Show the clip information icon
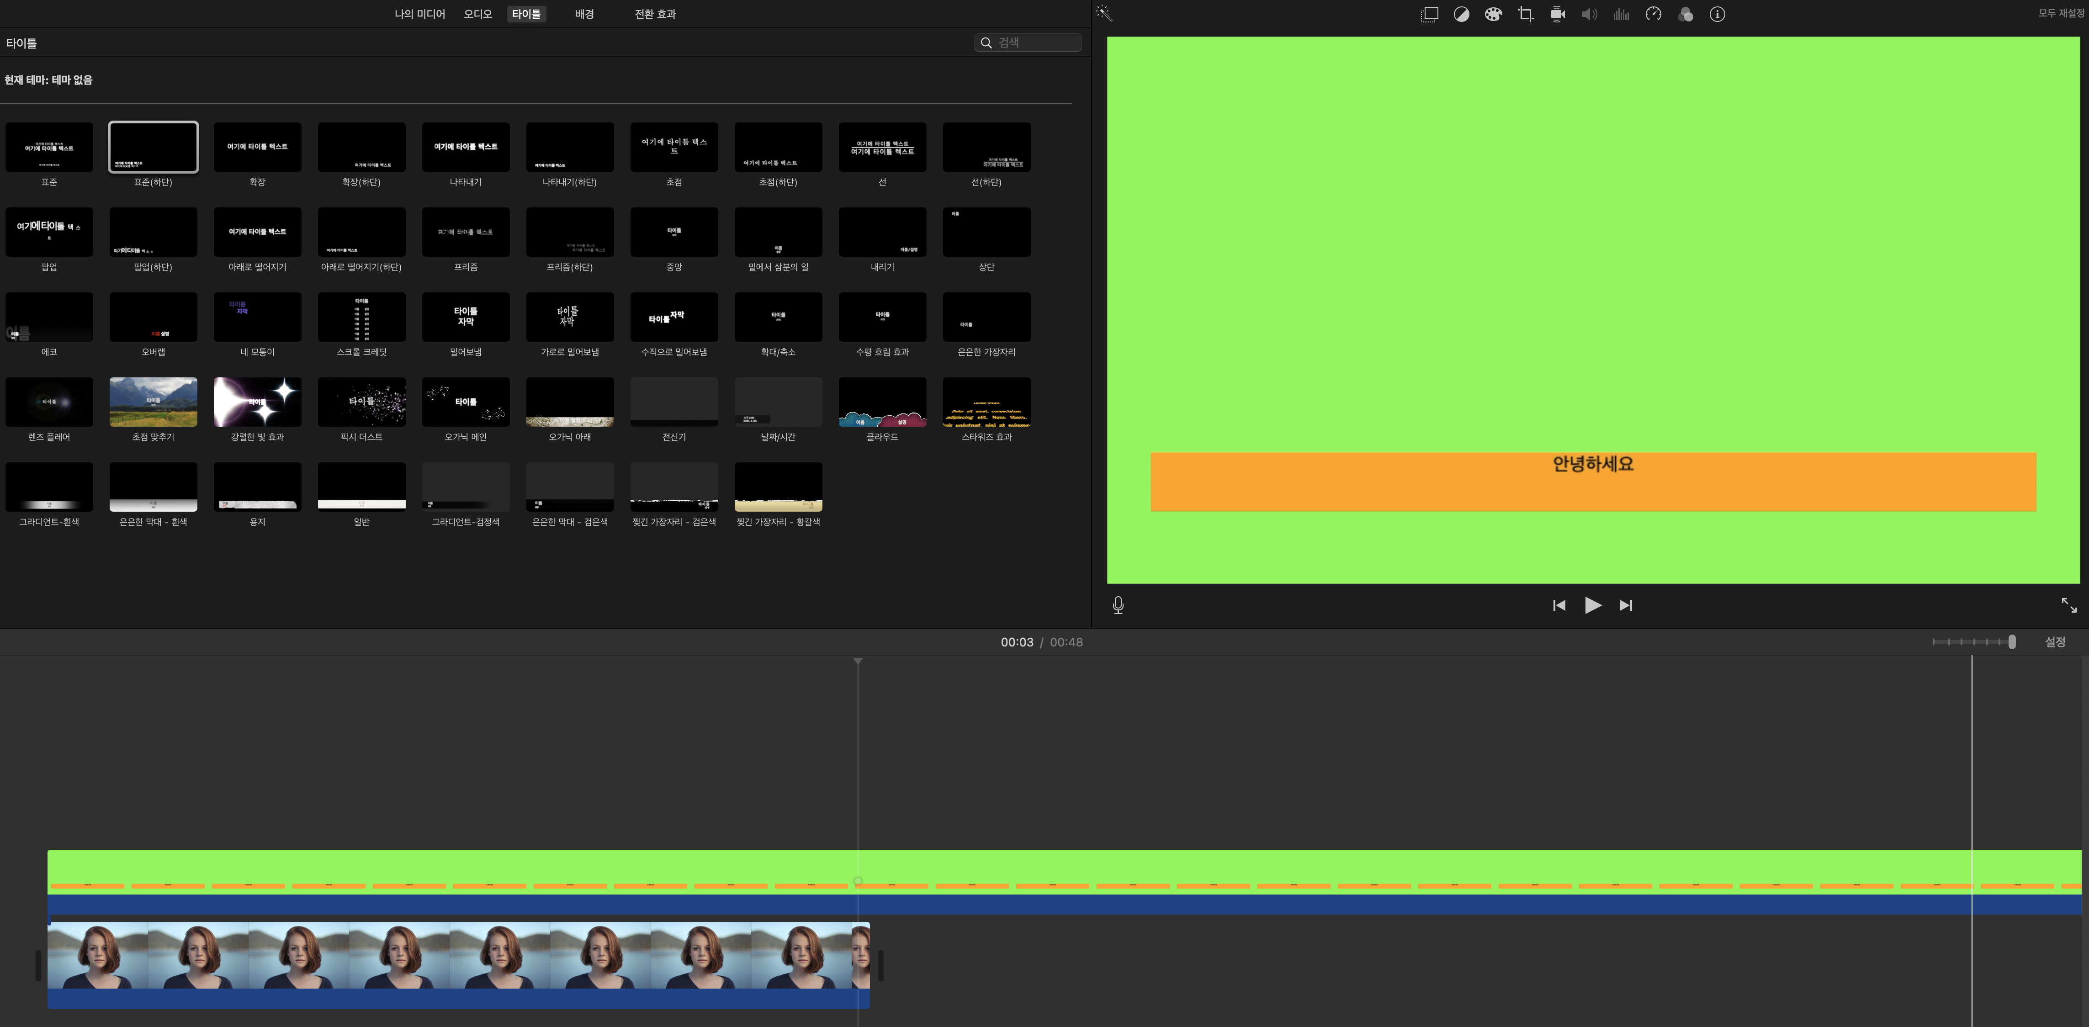The image size is (2089, 1027). coord(1717,14)
